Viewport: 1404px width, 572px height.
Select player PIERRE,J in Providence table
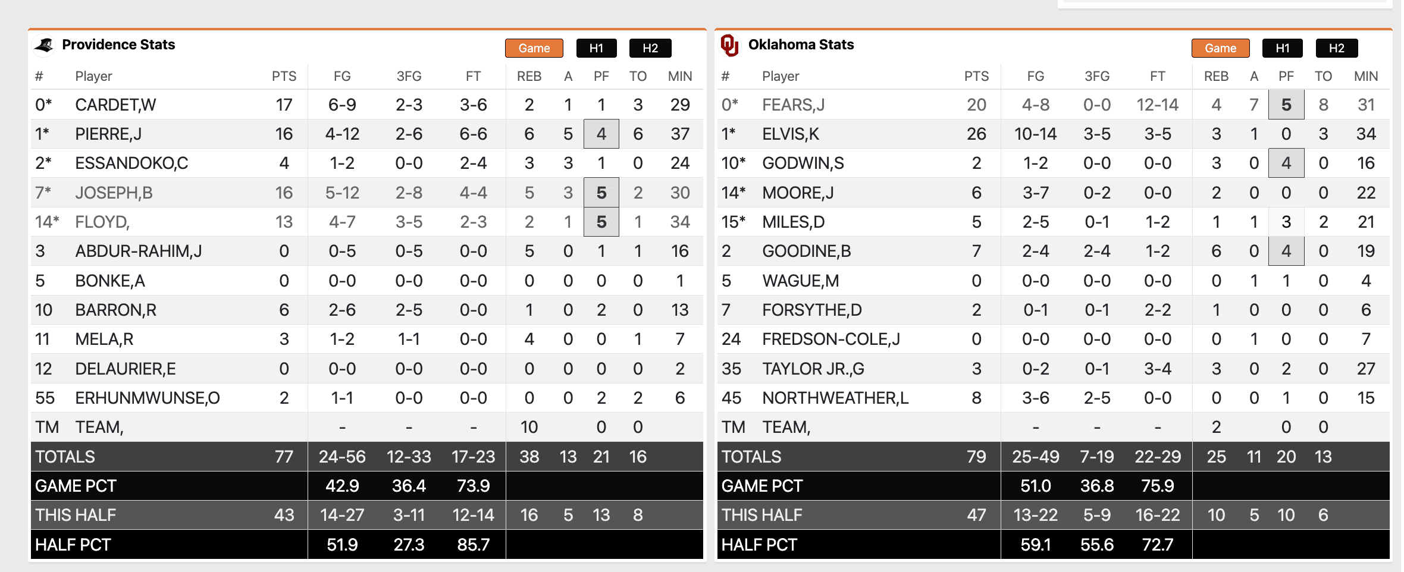(108, 134)
